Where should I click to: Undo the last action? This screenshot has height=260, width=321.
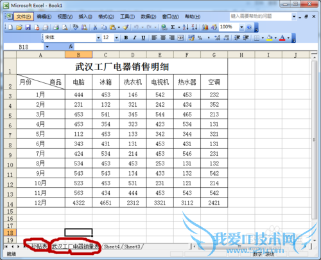[136, 27]
